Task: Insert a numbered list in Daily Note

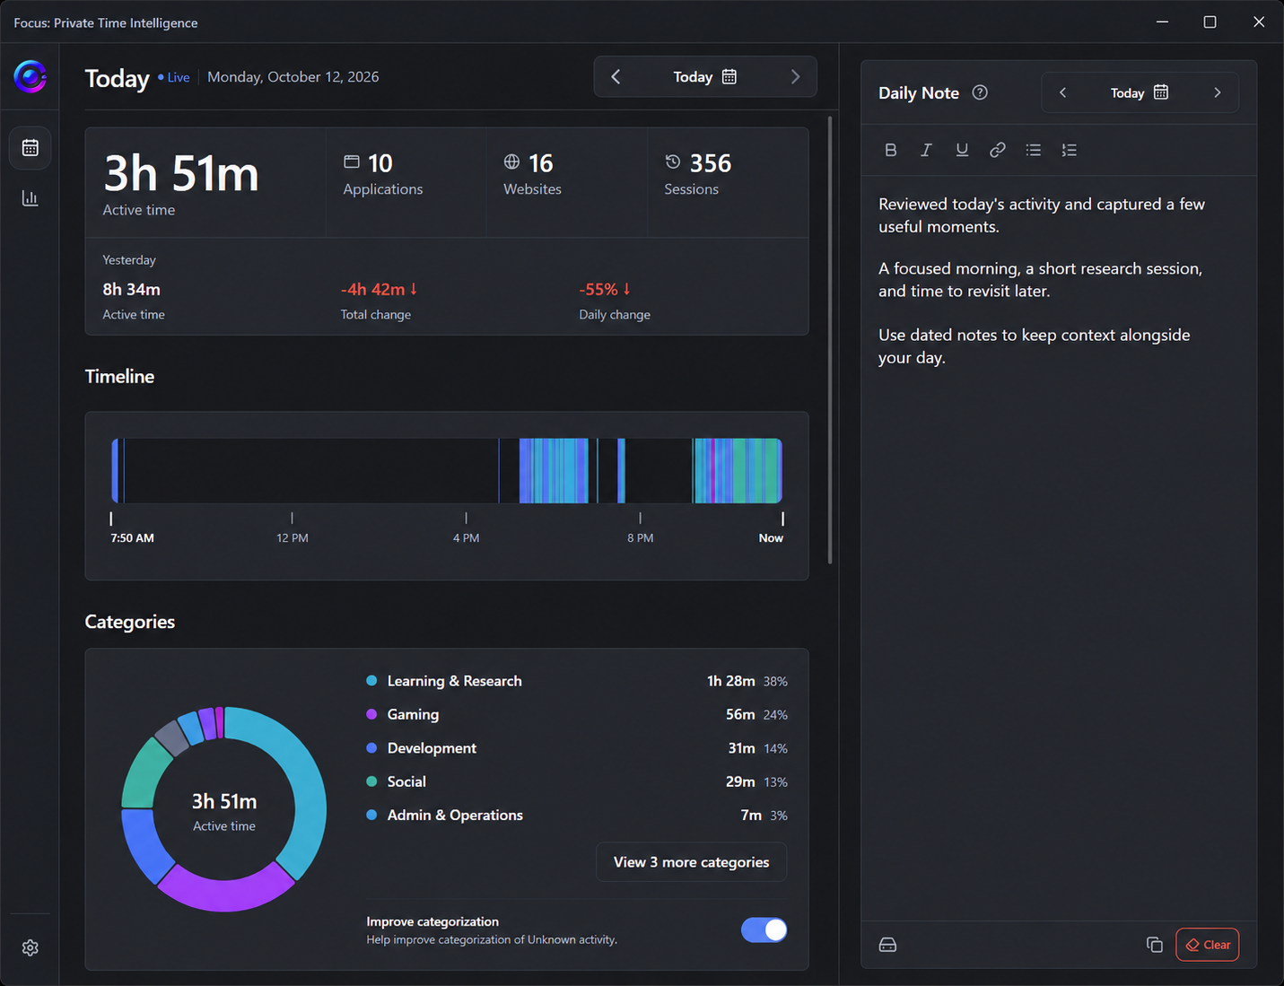Action: (1069, 150)
